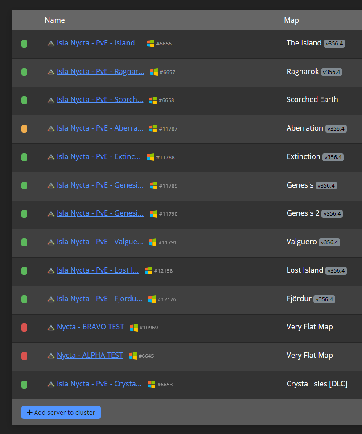The image size is (362, 434).
Task: Click the ARK icon beside the Ragnarok server name
Action: click(x=50, y=72)
